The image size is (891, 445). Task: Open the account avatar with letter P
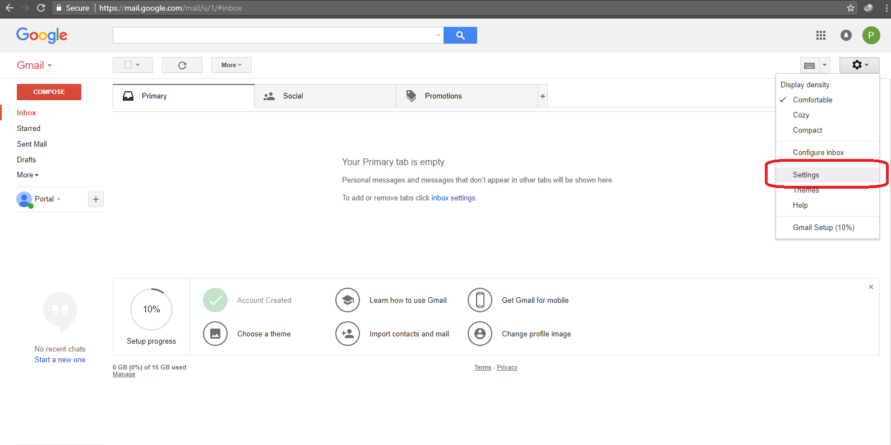tap(871, 35)
